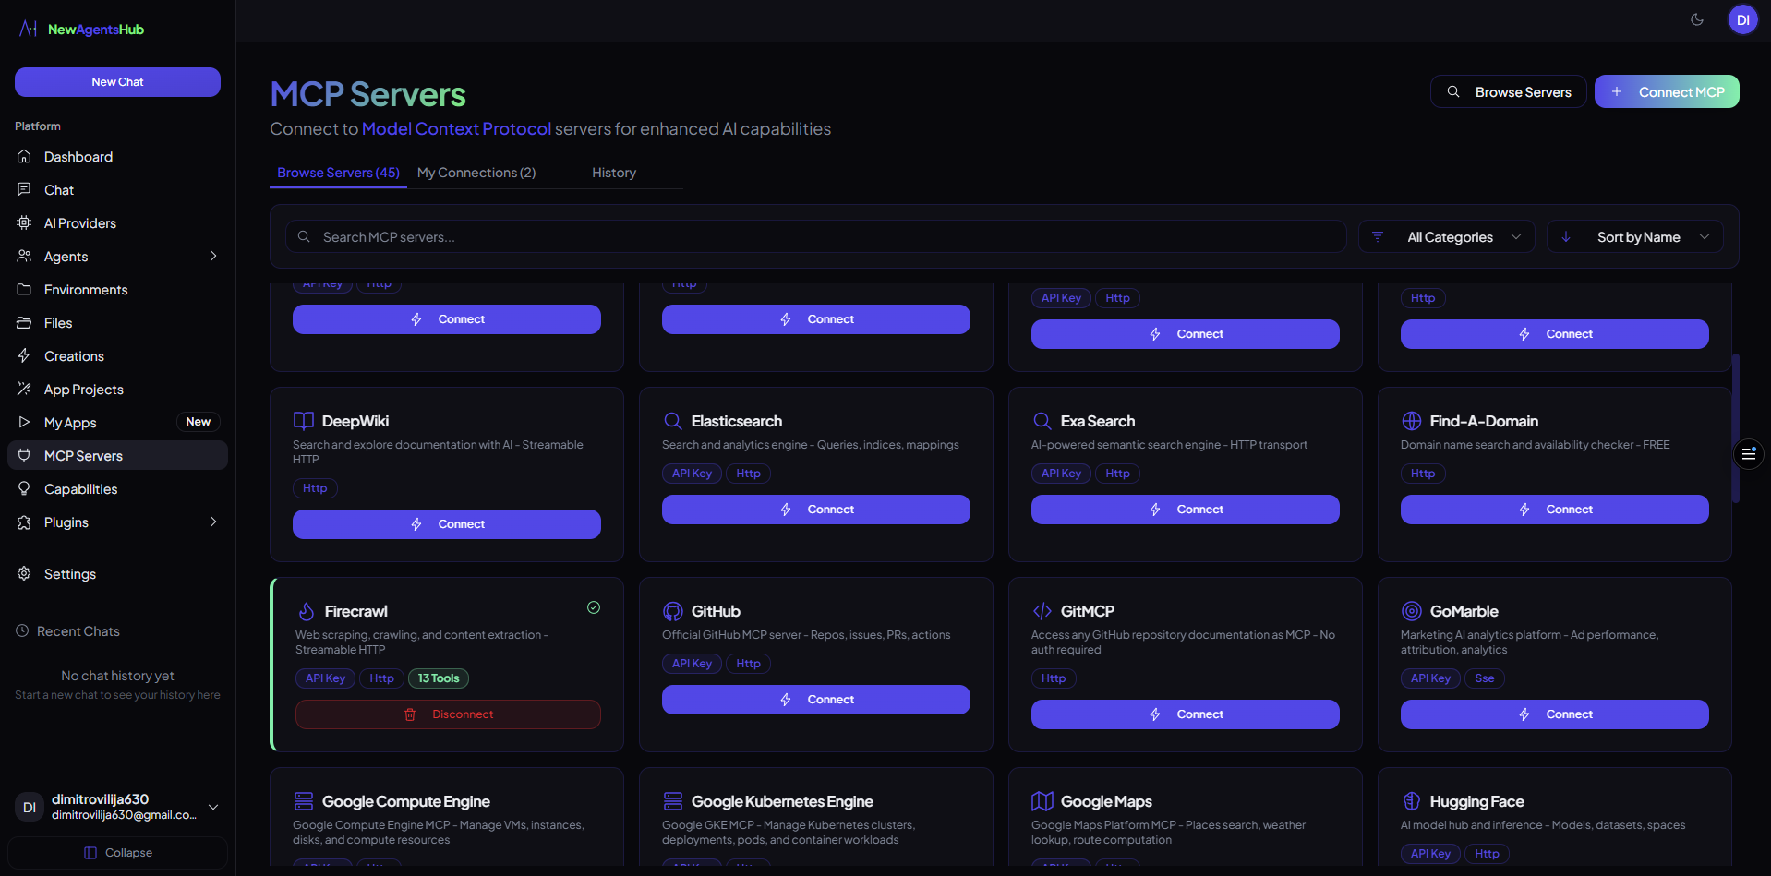Screen dimensions: 1771x876
Task: Click the Google Kubernetes Engine server icon
Action: click(673, 801)
